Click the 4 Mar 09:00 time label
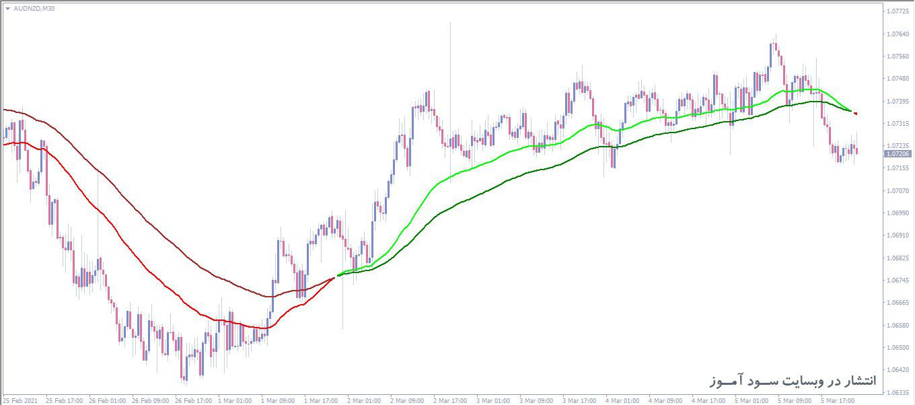Screen dimensions: 915x405 (622, 400)
